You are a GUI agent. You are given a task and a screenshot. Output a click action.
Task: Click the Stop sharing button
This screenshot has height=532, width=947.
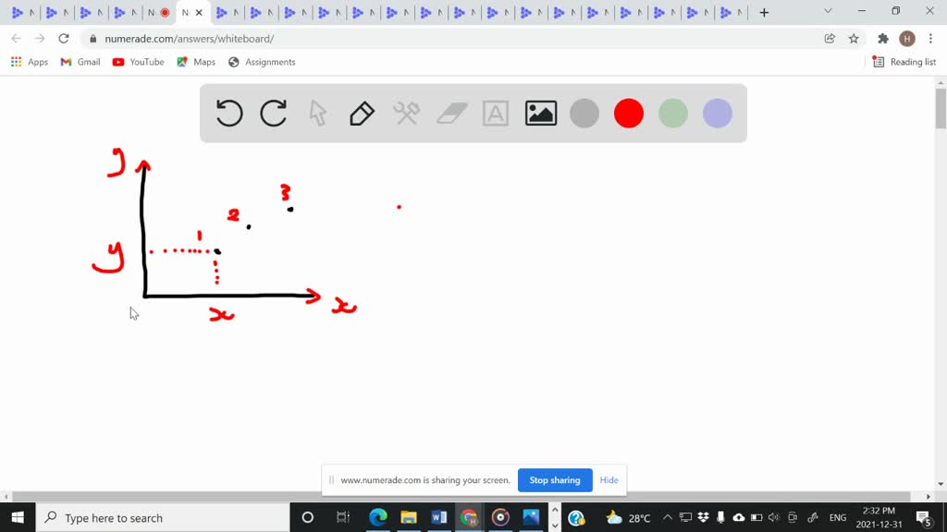[x=555, y=480]
